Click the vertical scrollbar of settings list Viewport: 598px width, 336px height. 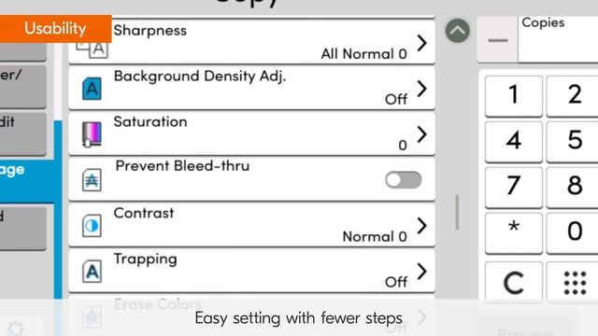click(457, 212)
